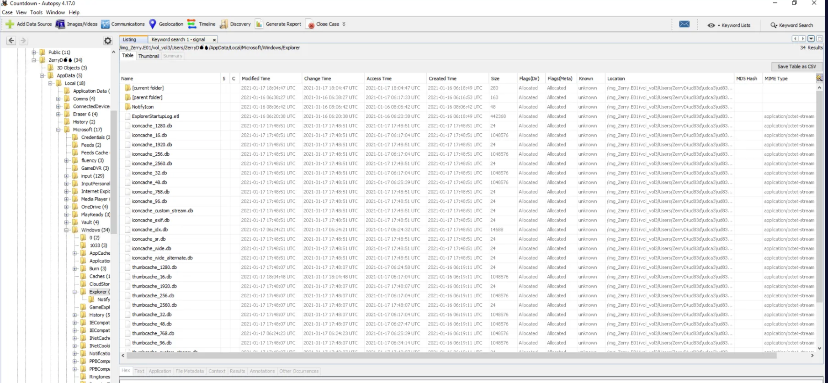Screen dimensions: 828x383
Task: Sort by the Created Time column header
Action: coord(457,79)
